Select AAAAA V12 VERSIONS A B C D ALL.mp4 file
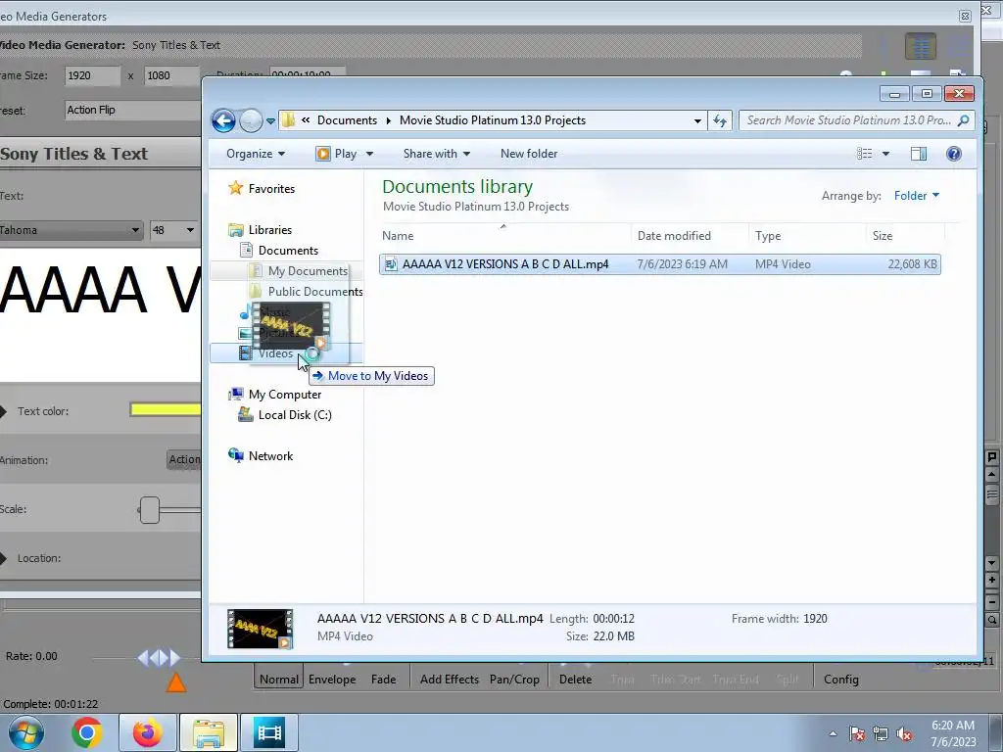Image resolution: width=1003 pixels, height=752 pixels. pos(659,264)
